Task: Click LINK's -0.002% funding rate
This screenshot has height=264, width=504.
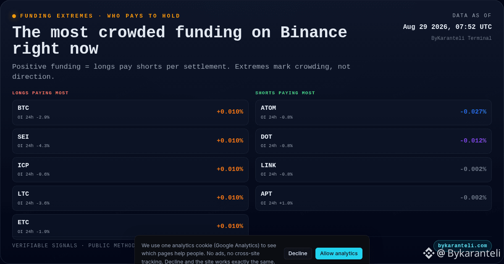Action: [x=473, y=169]
